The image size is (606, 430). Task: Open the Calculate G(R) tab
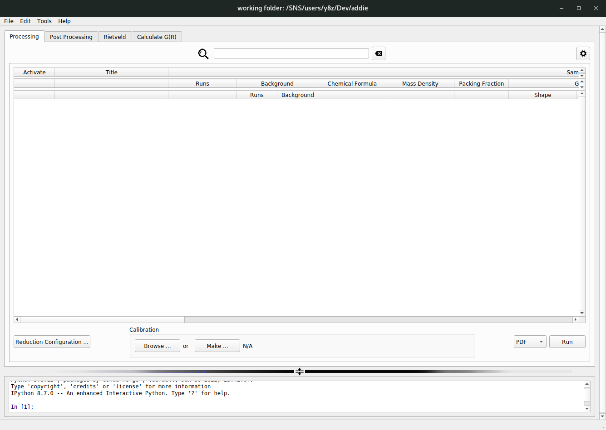[x=157, y=37]
